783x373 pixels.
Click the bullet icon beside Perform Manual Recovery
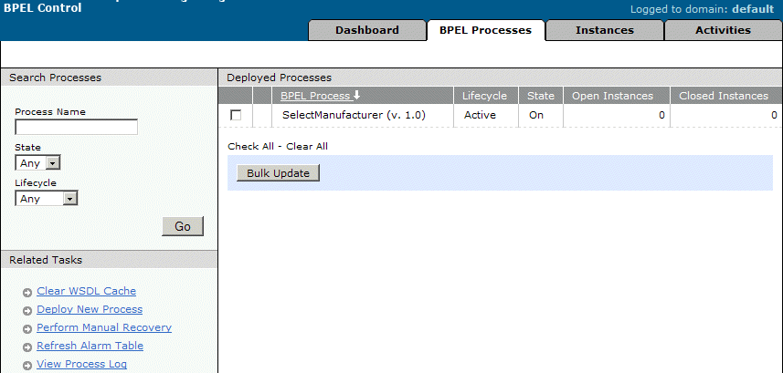27,329
